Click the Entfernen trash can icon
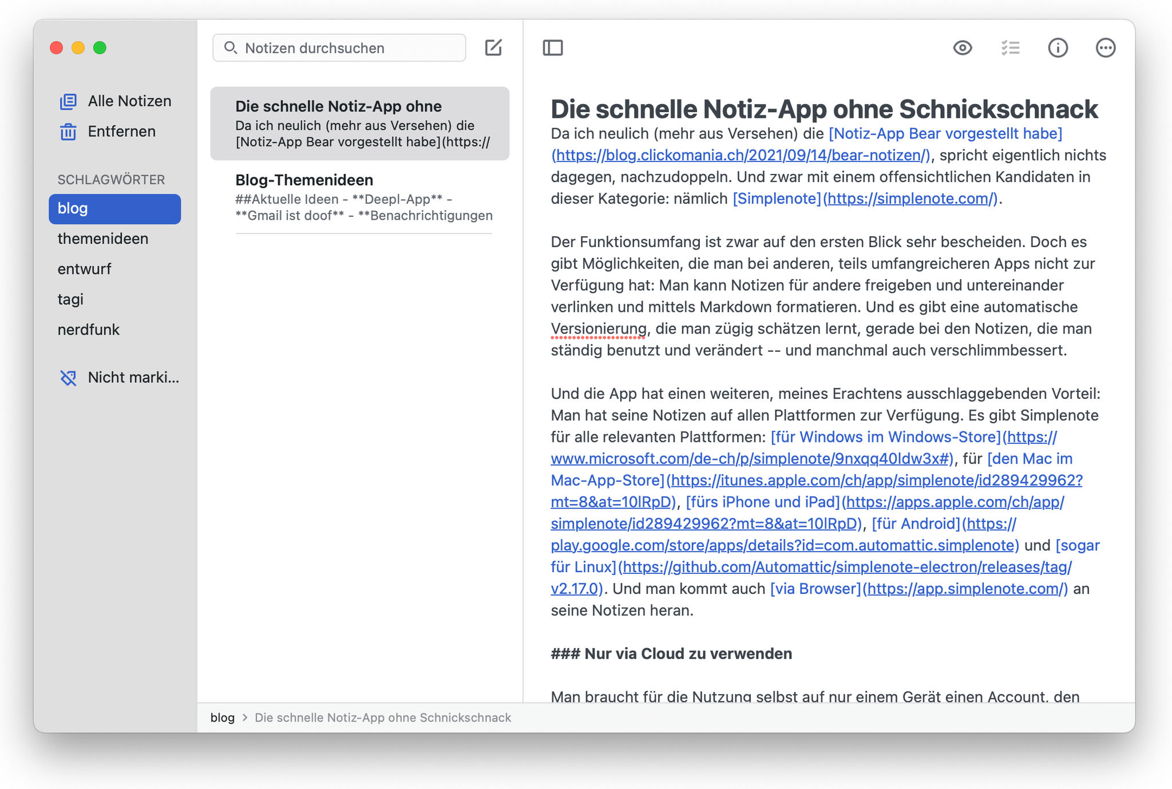Viewport: 1172px width, 789px height. click(x=68, y=132)
